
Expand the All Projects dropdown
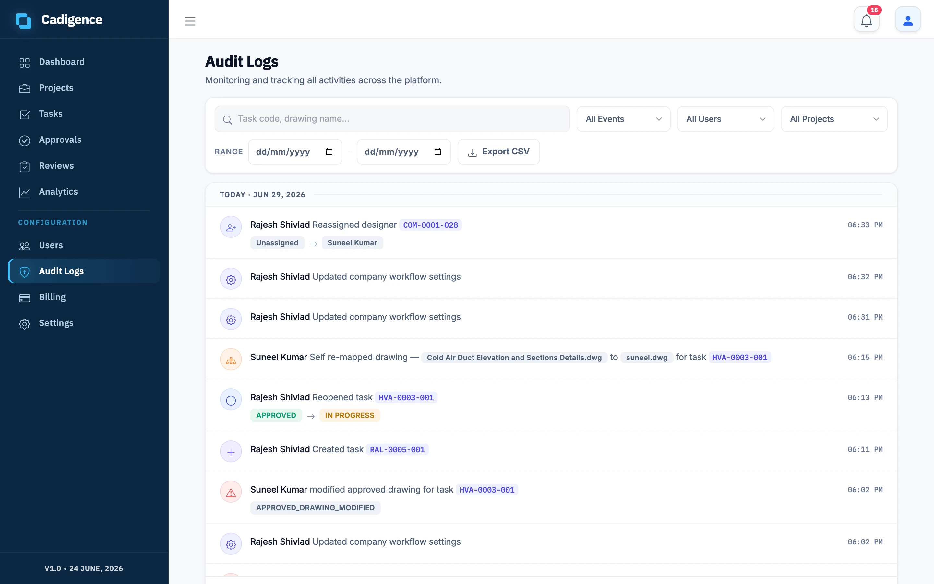(x=834, y=119)
